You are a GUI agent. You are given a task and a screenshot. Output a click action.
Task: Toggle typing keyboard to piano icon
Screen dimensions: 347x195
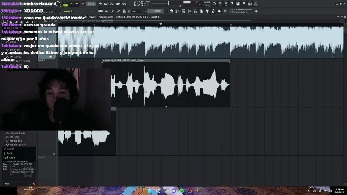click(x=100, y=11)
